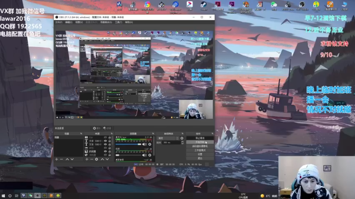Click the 开始录制 start recording button
Image resolution: width=355 pixels, height=199 pixels.
tap(200, 142)
